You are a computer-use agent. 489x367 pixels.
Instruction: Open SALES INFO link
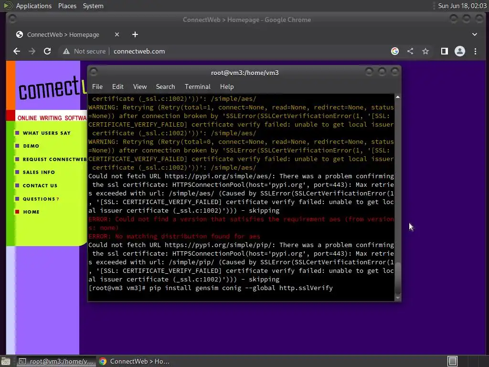coord(39,172)
